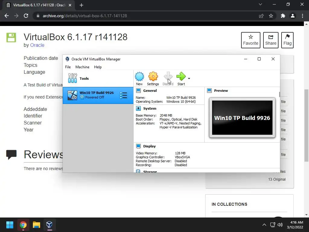309x232 pixels.
Task: Click the address bar URL field
Action: (x=146, y=16)
